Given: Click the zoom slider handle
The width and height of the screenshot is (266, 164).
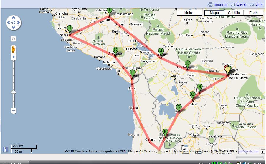Looking at the screenshot, I should click(x=14, y=92).
